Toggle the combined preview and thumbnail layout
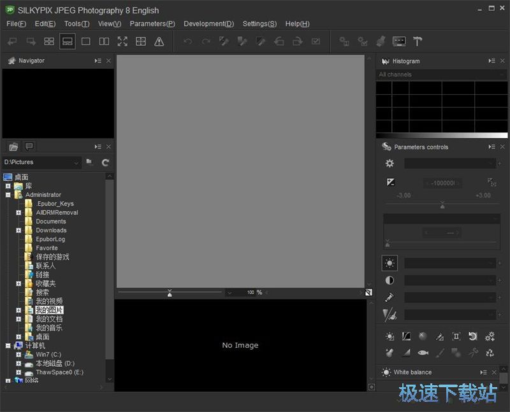Image resolution: width=510 pixels, height=412 pixels. pyautogui.click(x=68, y=41)
